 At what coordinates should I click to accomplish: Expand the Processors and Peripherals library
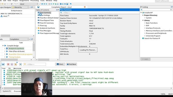pyautogui.click(x=145, y=33)
